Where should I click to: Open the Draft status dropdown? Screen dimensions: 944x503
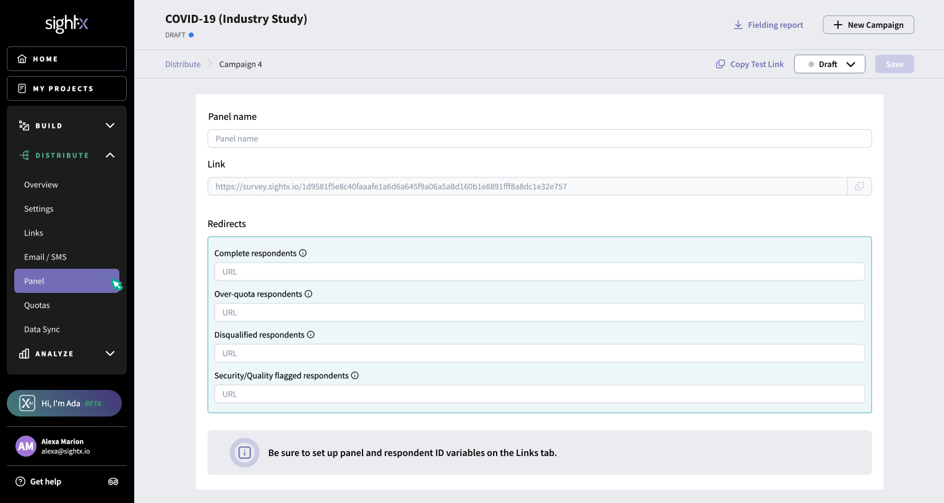pyautogui.click(x=830, y=64)
